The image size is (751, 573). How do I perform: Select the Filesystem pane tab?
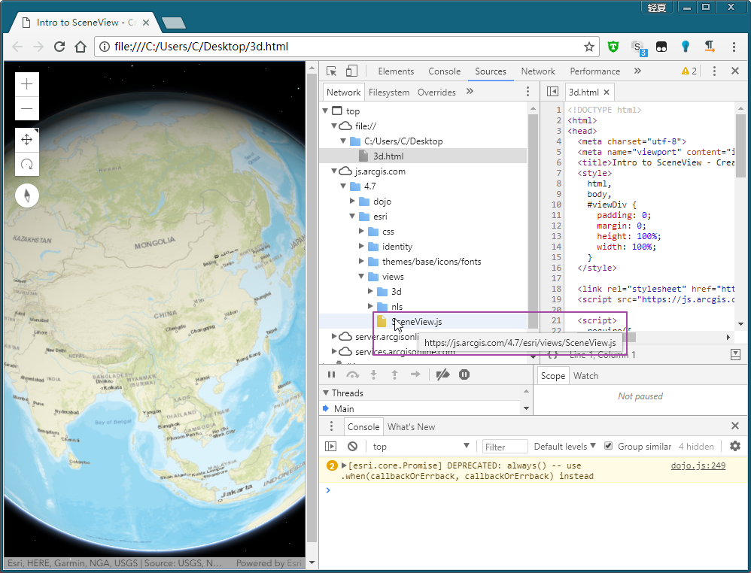click(x=389, y=92)
